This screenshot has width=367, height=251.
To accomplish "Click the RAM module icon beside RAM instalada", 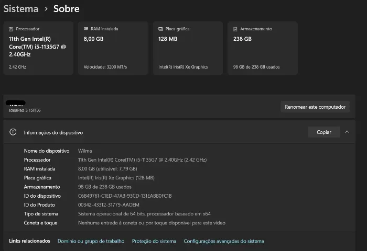I will (86, 29).
